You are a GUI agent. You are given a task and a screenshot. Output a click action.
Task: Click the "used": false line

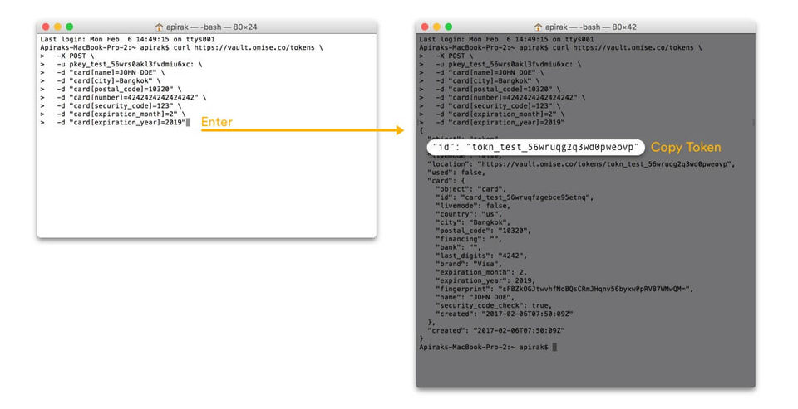(x=456, y=173)
